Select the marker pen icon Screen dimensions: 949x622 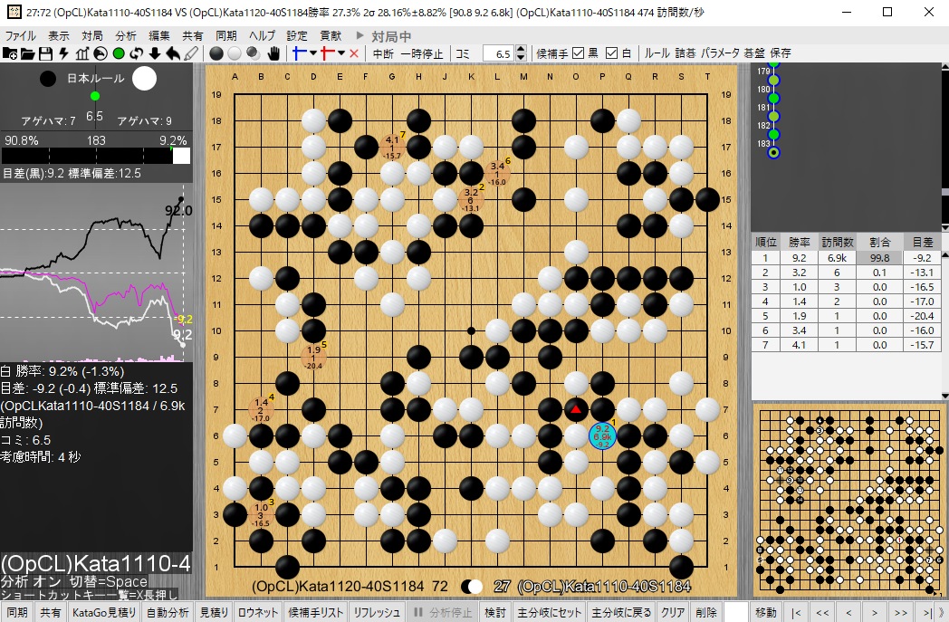pos(191,53)
